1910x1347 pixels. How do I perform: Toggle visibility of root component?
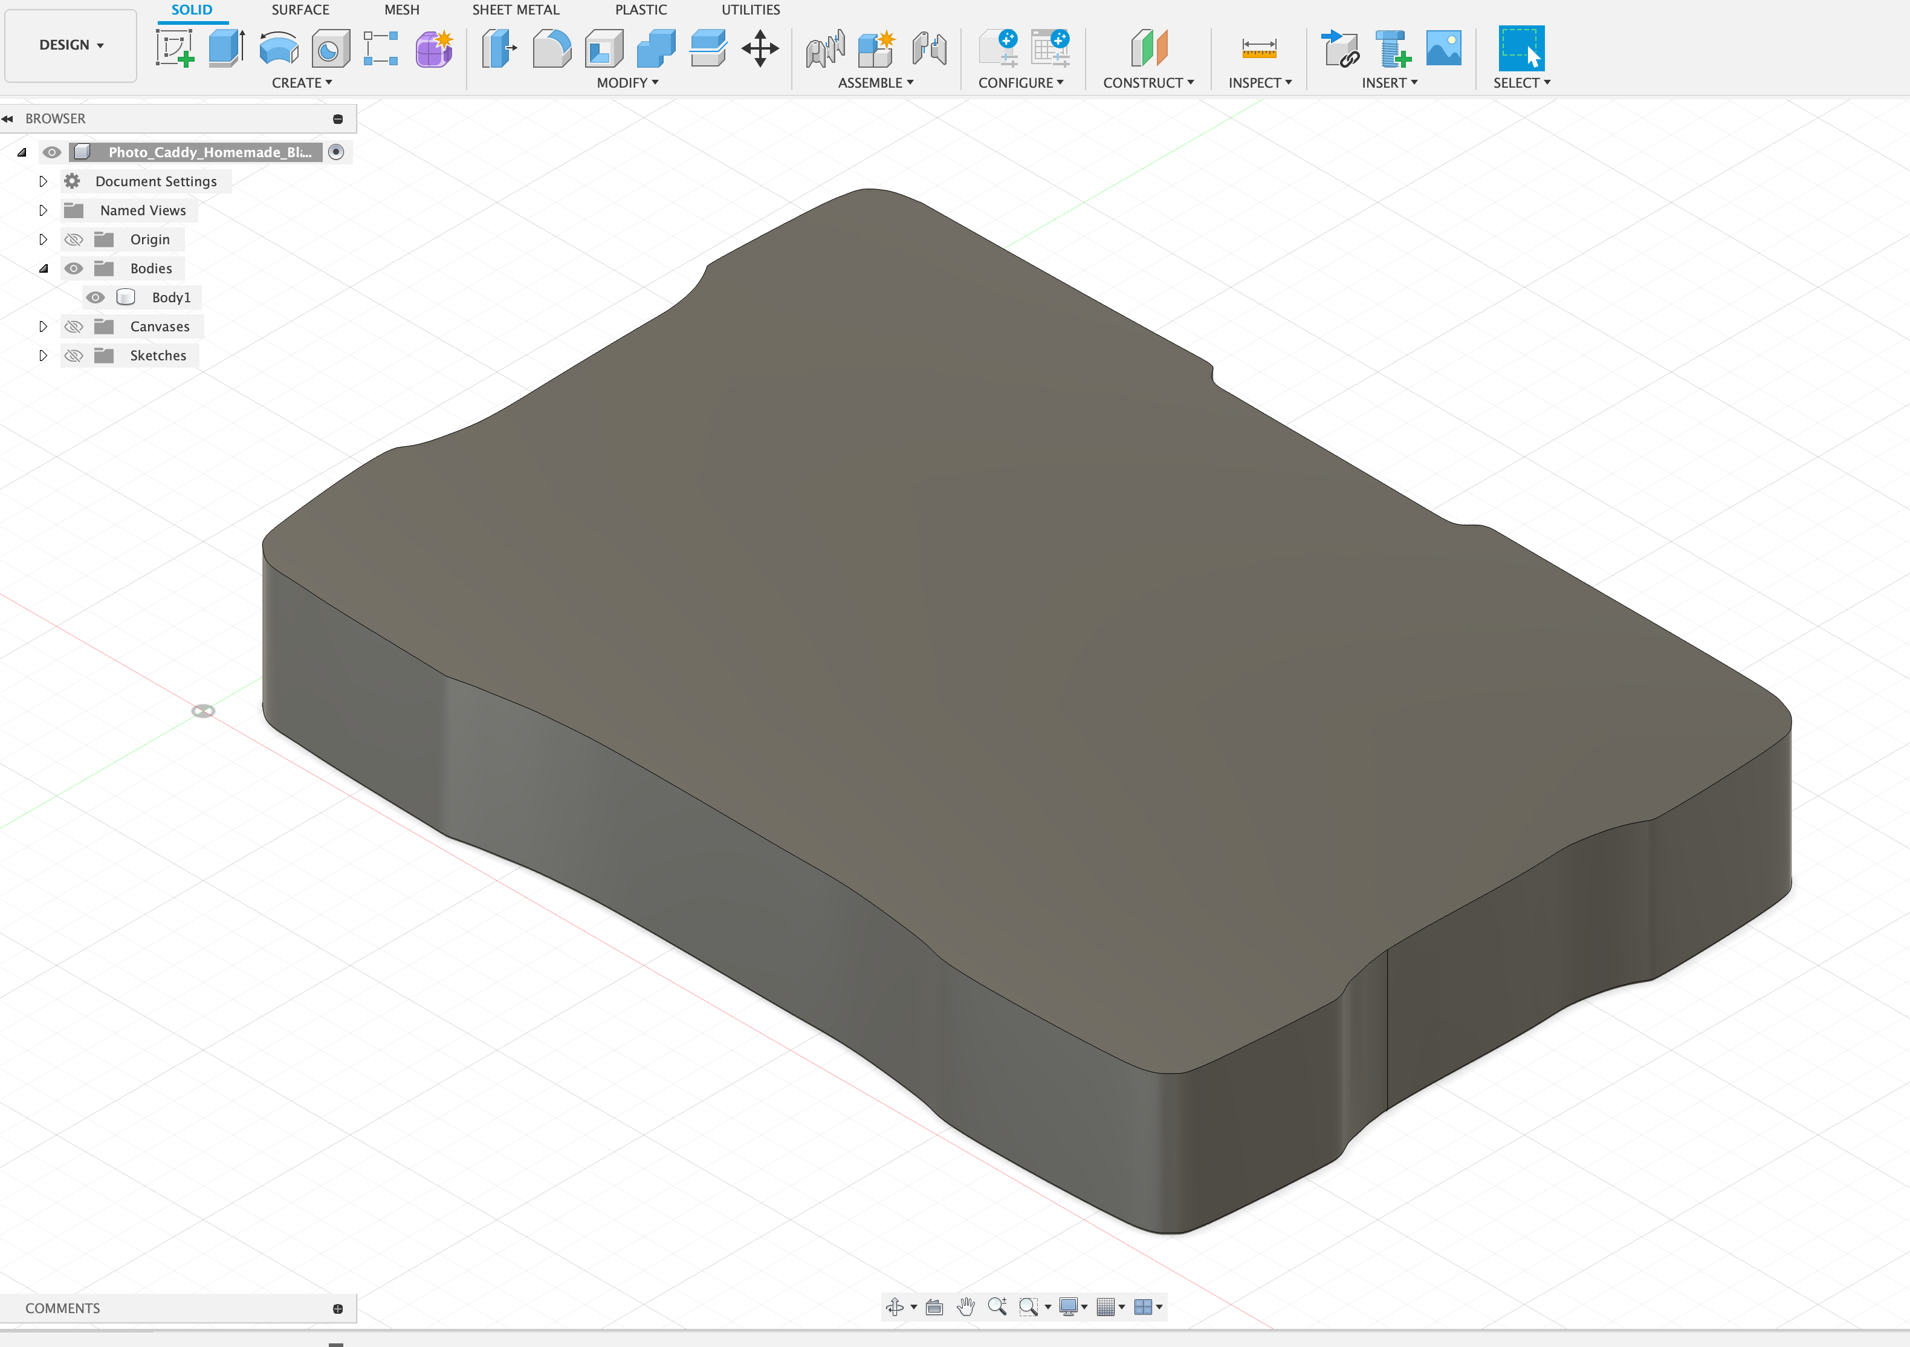point(51,152)
